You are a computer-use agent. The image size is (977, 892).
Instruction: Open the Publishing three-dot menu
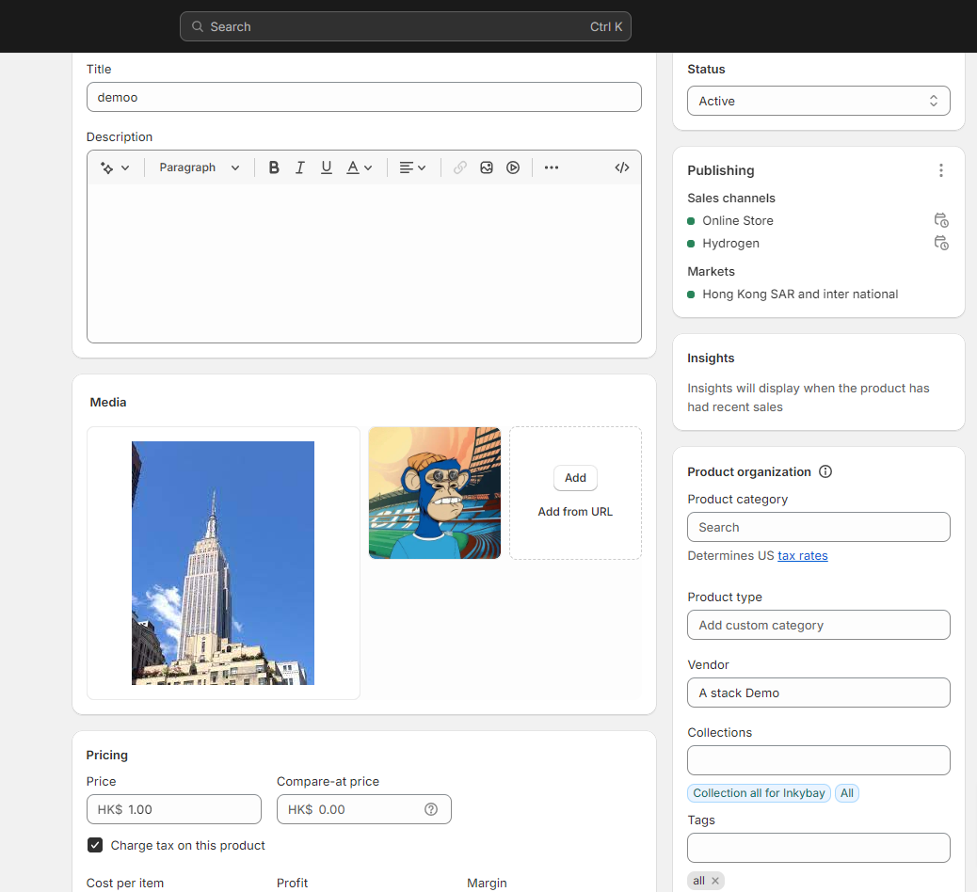pyautogui.click(x=940, y=170)
